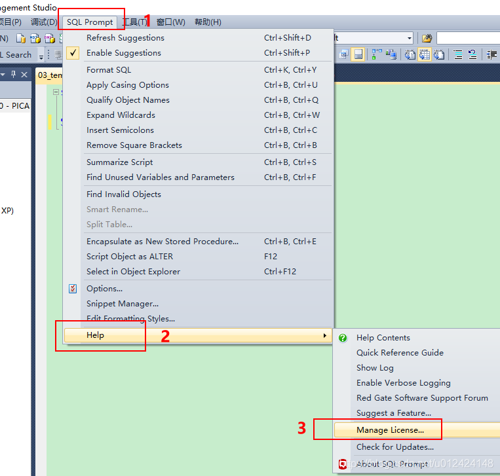Open the SQL Search toolbar overflow dropdown
The width and height of the screenshot is (500, 476).
coord(41,56)
